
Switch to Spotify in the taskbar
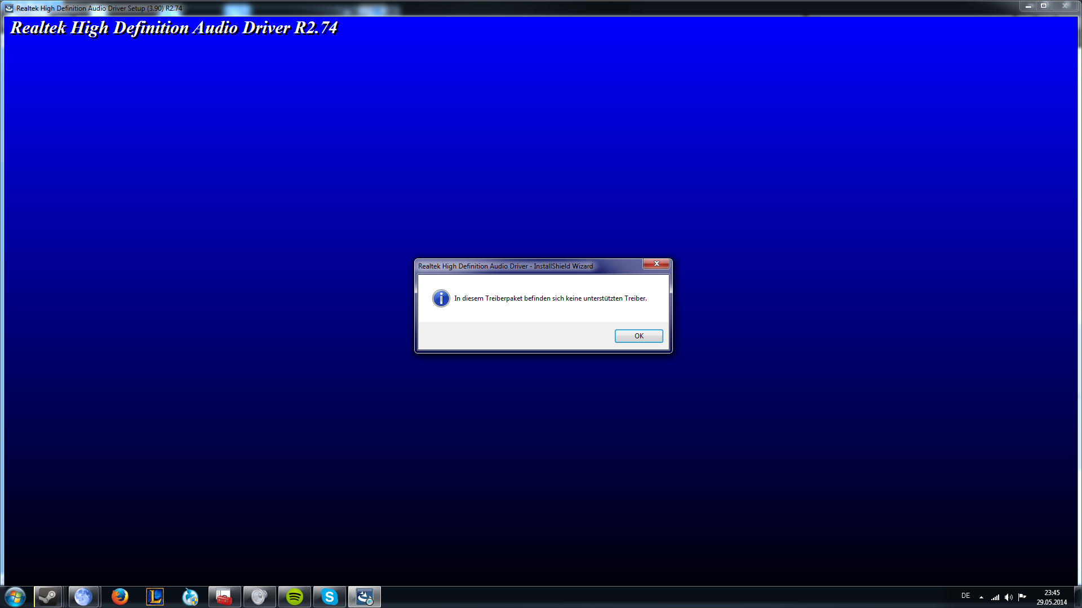[x=294, y=597]
